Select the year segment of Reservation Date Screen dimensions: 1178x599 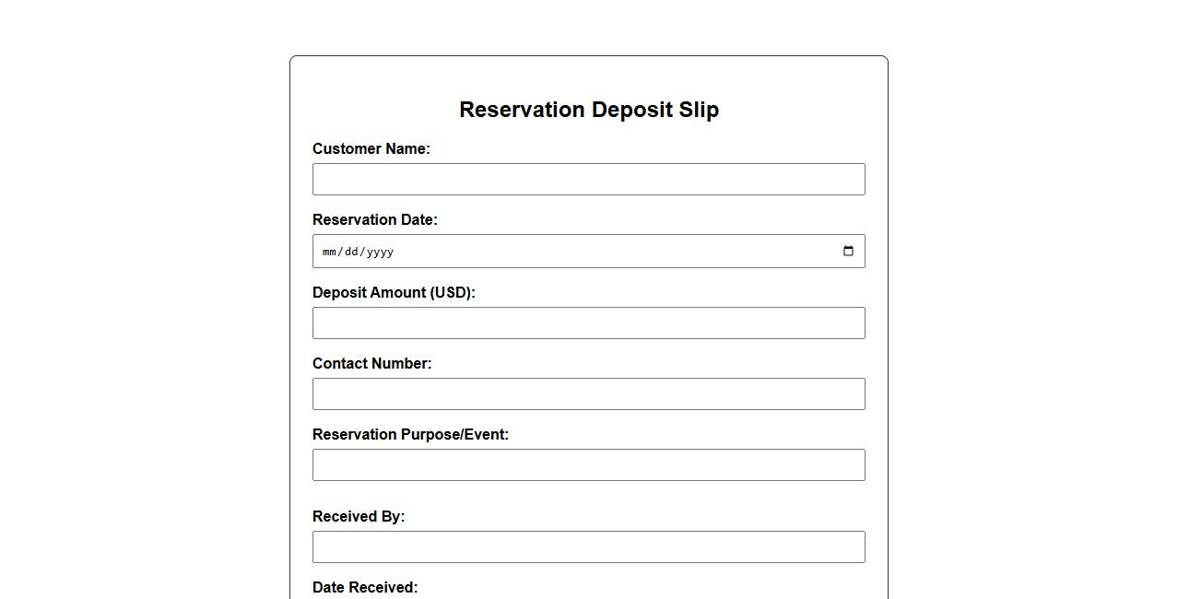tap(381, 252)
